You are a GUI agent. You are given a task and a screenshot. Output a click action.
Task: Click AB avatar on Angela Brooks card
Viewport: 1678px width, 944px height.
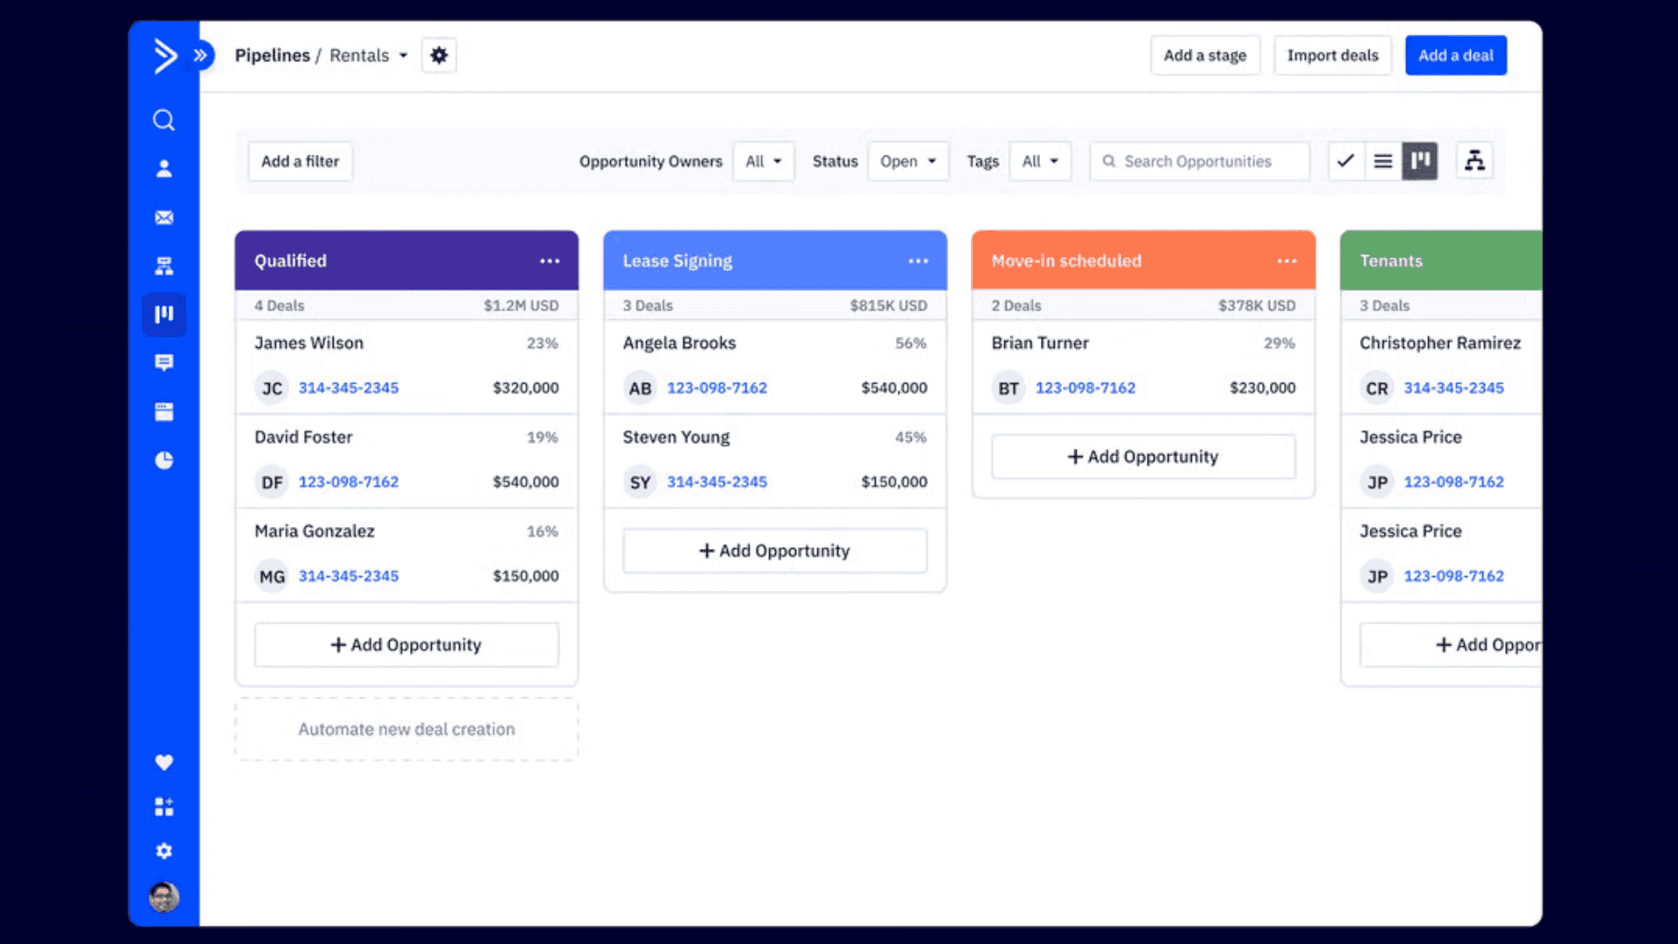[x=640, y=388]
